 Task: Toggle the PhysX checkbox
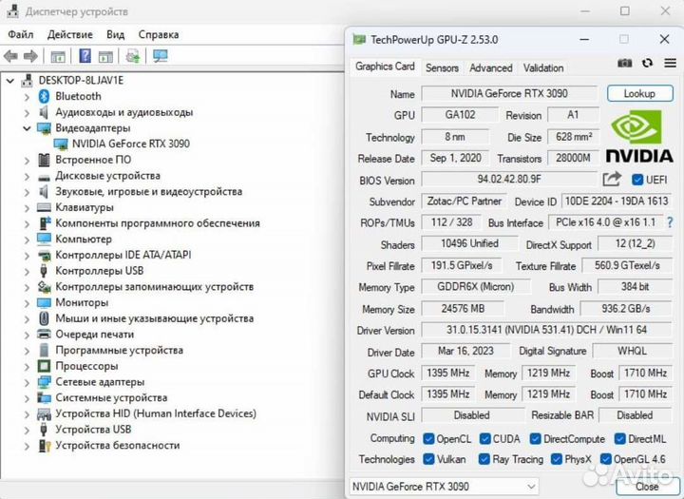click(x=556, y=459)
